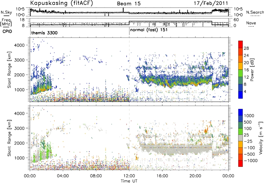This screenshot has width=264, height=183.
Task: Click the '1000' range tick label on the velocity panel
Action: pyautogui.click(x=19, y=158)
